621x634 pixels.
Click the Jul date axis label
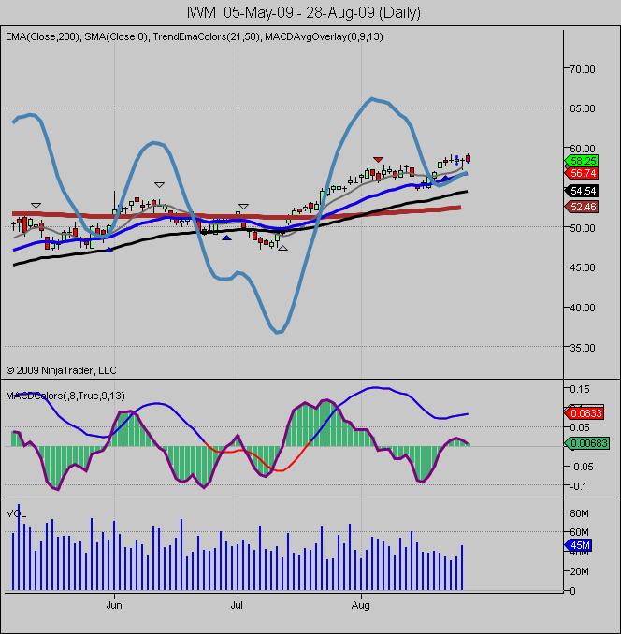pos(237,605)
